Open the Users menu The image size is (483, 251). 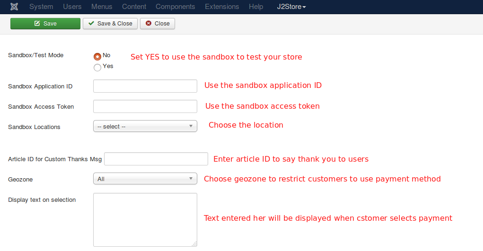click(72, 7)
